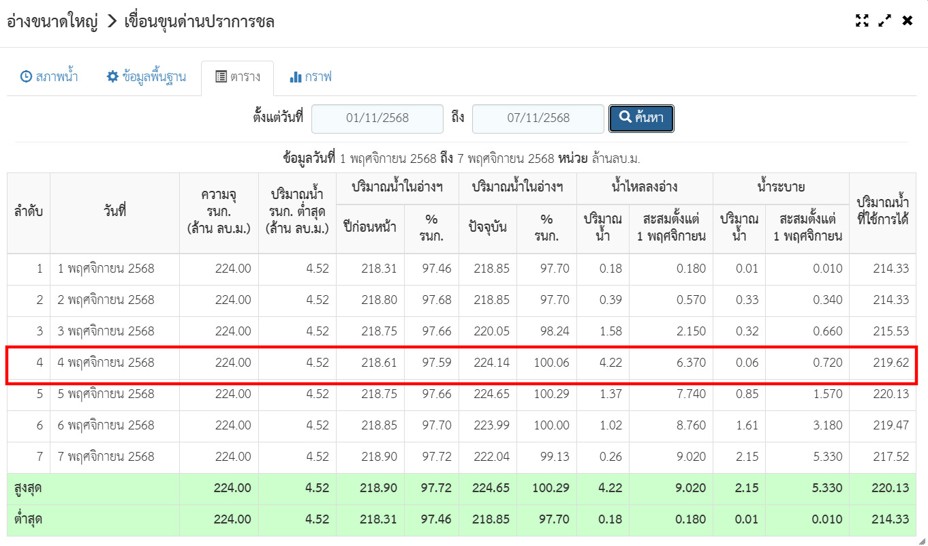Click the start date field 01/11/2568
The height and width of the screenshot is (546, 928).
tap(377, 118)
